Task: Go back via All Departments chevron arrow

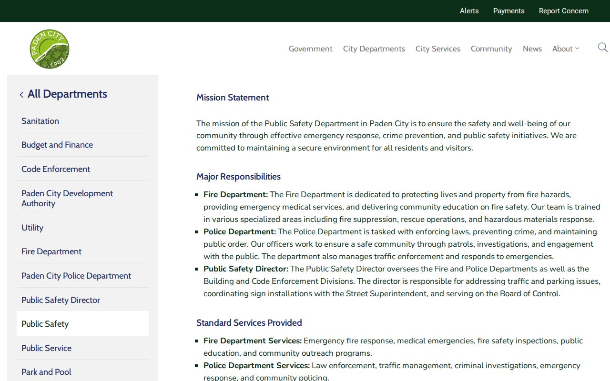Action: click(x=21, y=95)
